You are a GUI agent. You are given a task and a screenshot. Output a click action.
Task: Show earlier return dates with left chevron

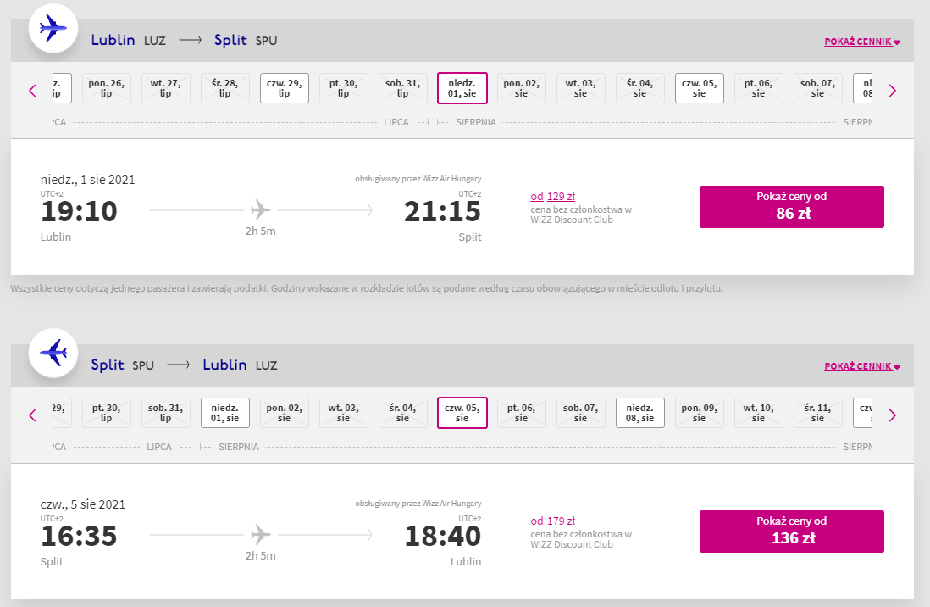[33, 415]
